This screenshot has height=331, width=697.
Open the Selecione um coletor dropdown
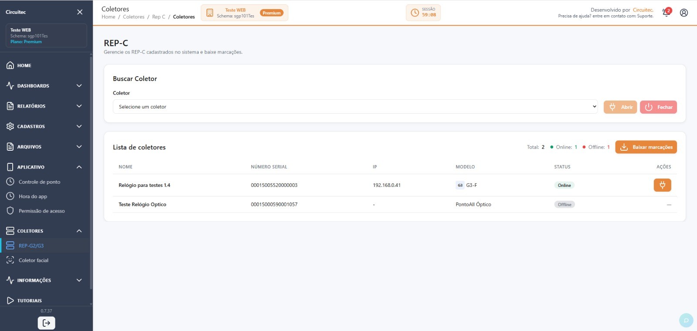[355, 107]
